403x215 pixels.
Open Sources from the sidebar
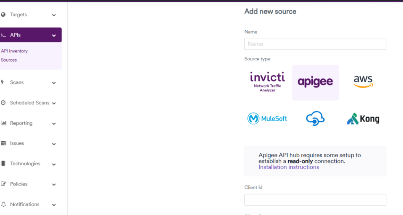(9, 60)
